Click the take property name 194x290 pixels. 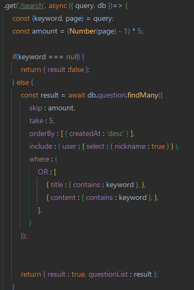click(36, 121)
